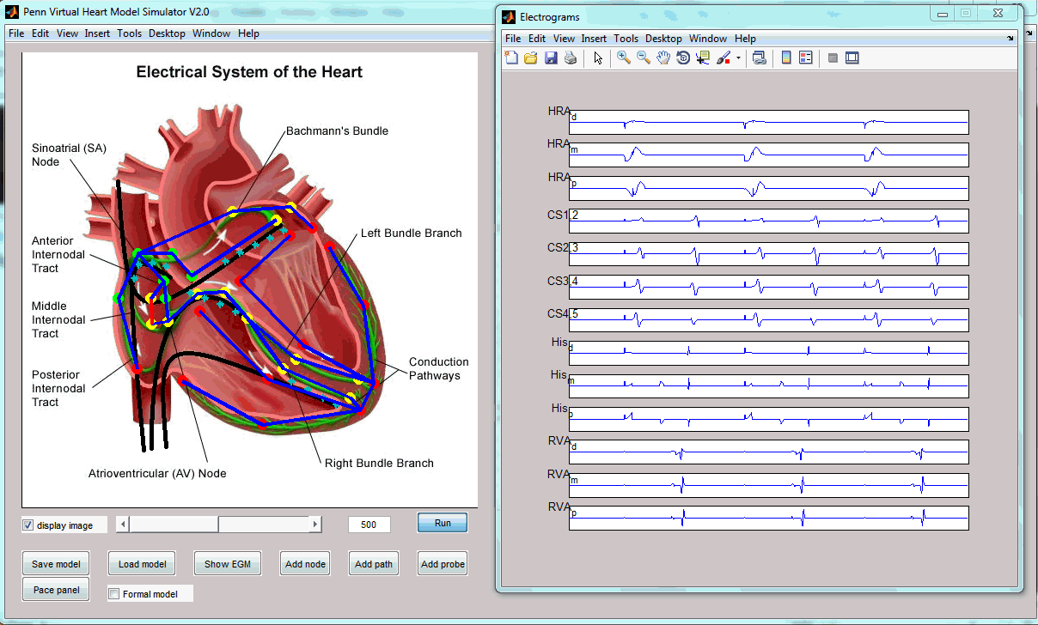Open the Pace panel button
Screen dimensions: 1038x625
[56, 590]
